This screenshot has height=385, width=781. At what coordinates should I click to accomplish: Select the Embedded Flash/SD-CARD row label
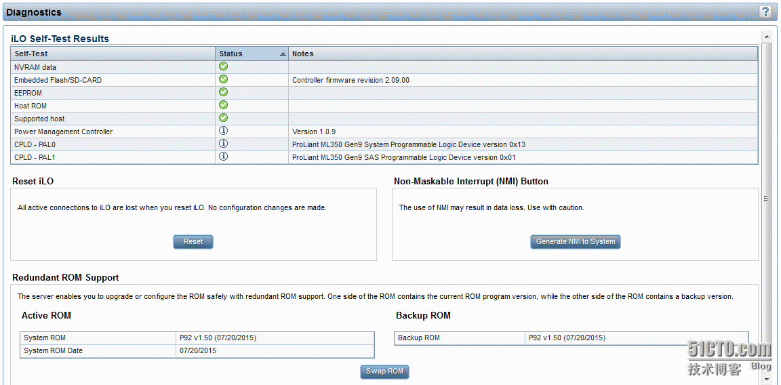58,80
